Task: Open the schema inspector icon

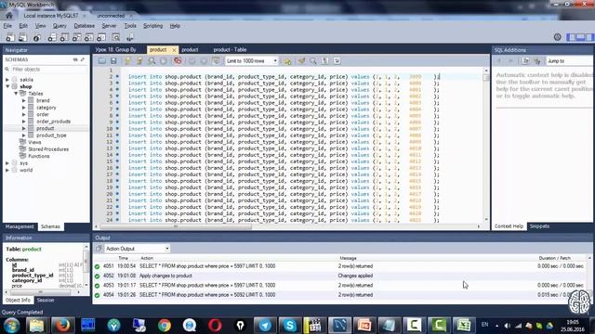Action: (x=37, y=37)
